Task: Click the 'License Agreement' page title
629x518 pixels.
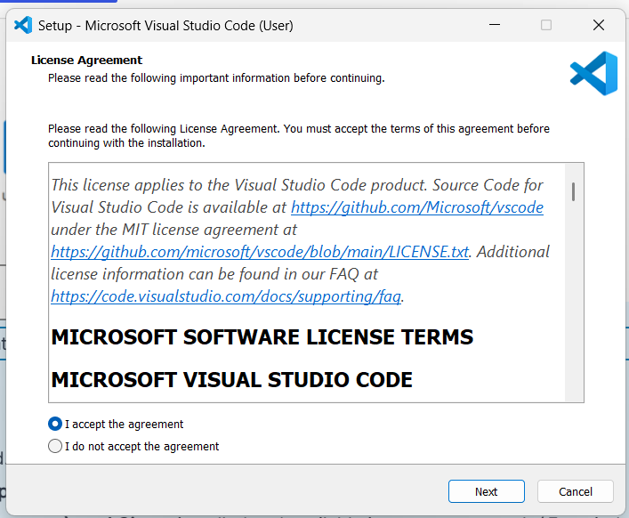Action: tap(86, 61)
